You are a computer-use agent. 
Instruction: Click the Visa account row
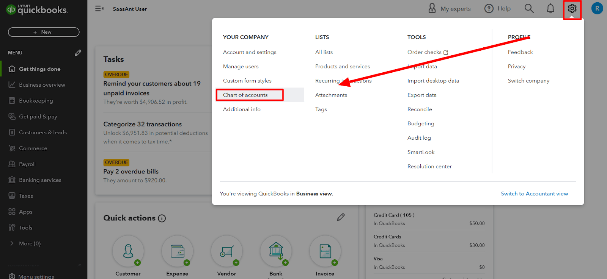[429, 263]
